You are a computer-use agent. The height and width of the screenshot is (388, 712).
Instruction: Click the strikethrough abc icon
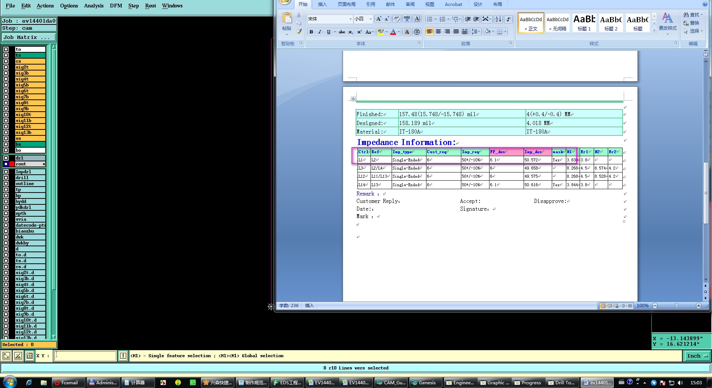(342, 32)
